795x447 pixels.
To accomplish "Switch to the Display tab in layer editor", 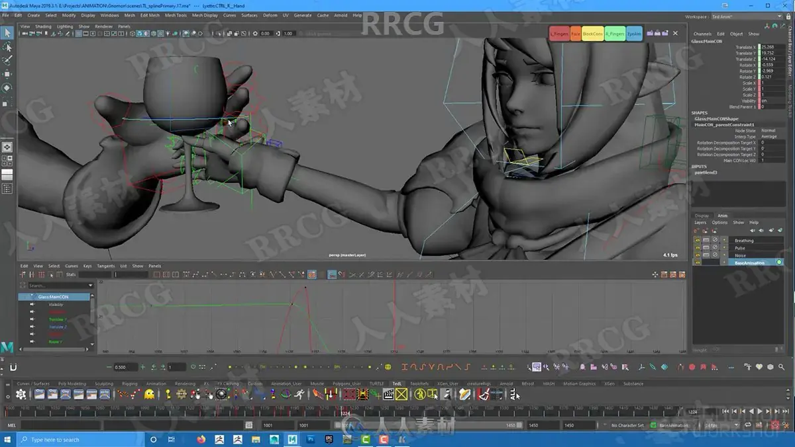I will [702, 216].
